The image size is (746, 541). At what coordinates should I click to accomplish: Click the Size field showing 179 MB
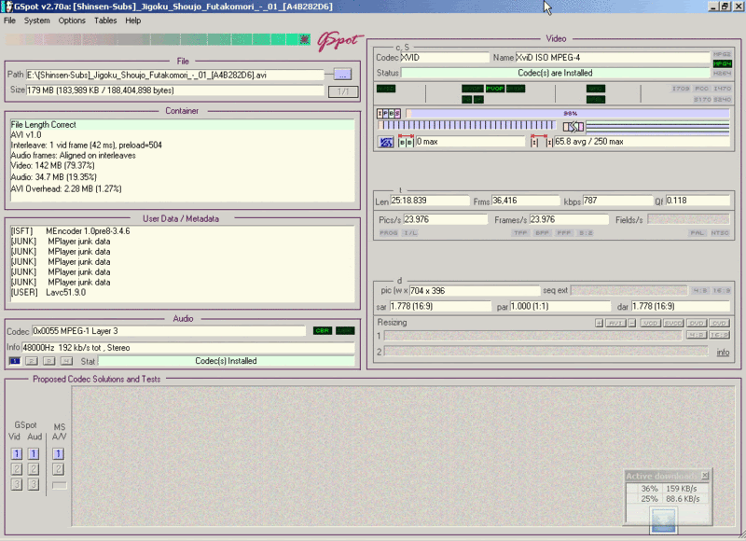tap(175, 90)
